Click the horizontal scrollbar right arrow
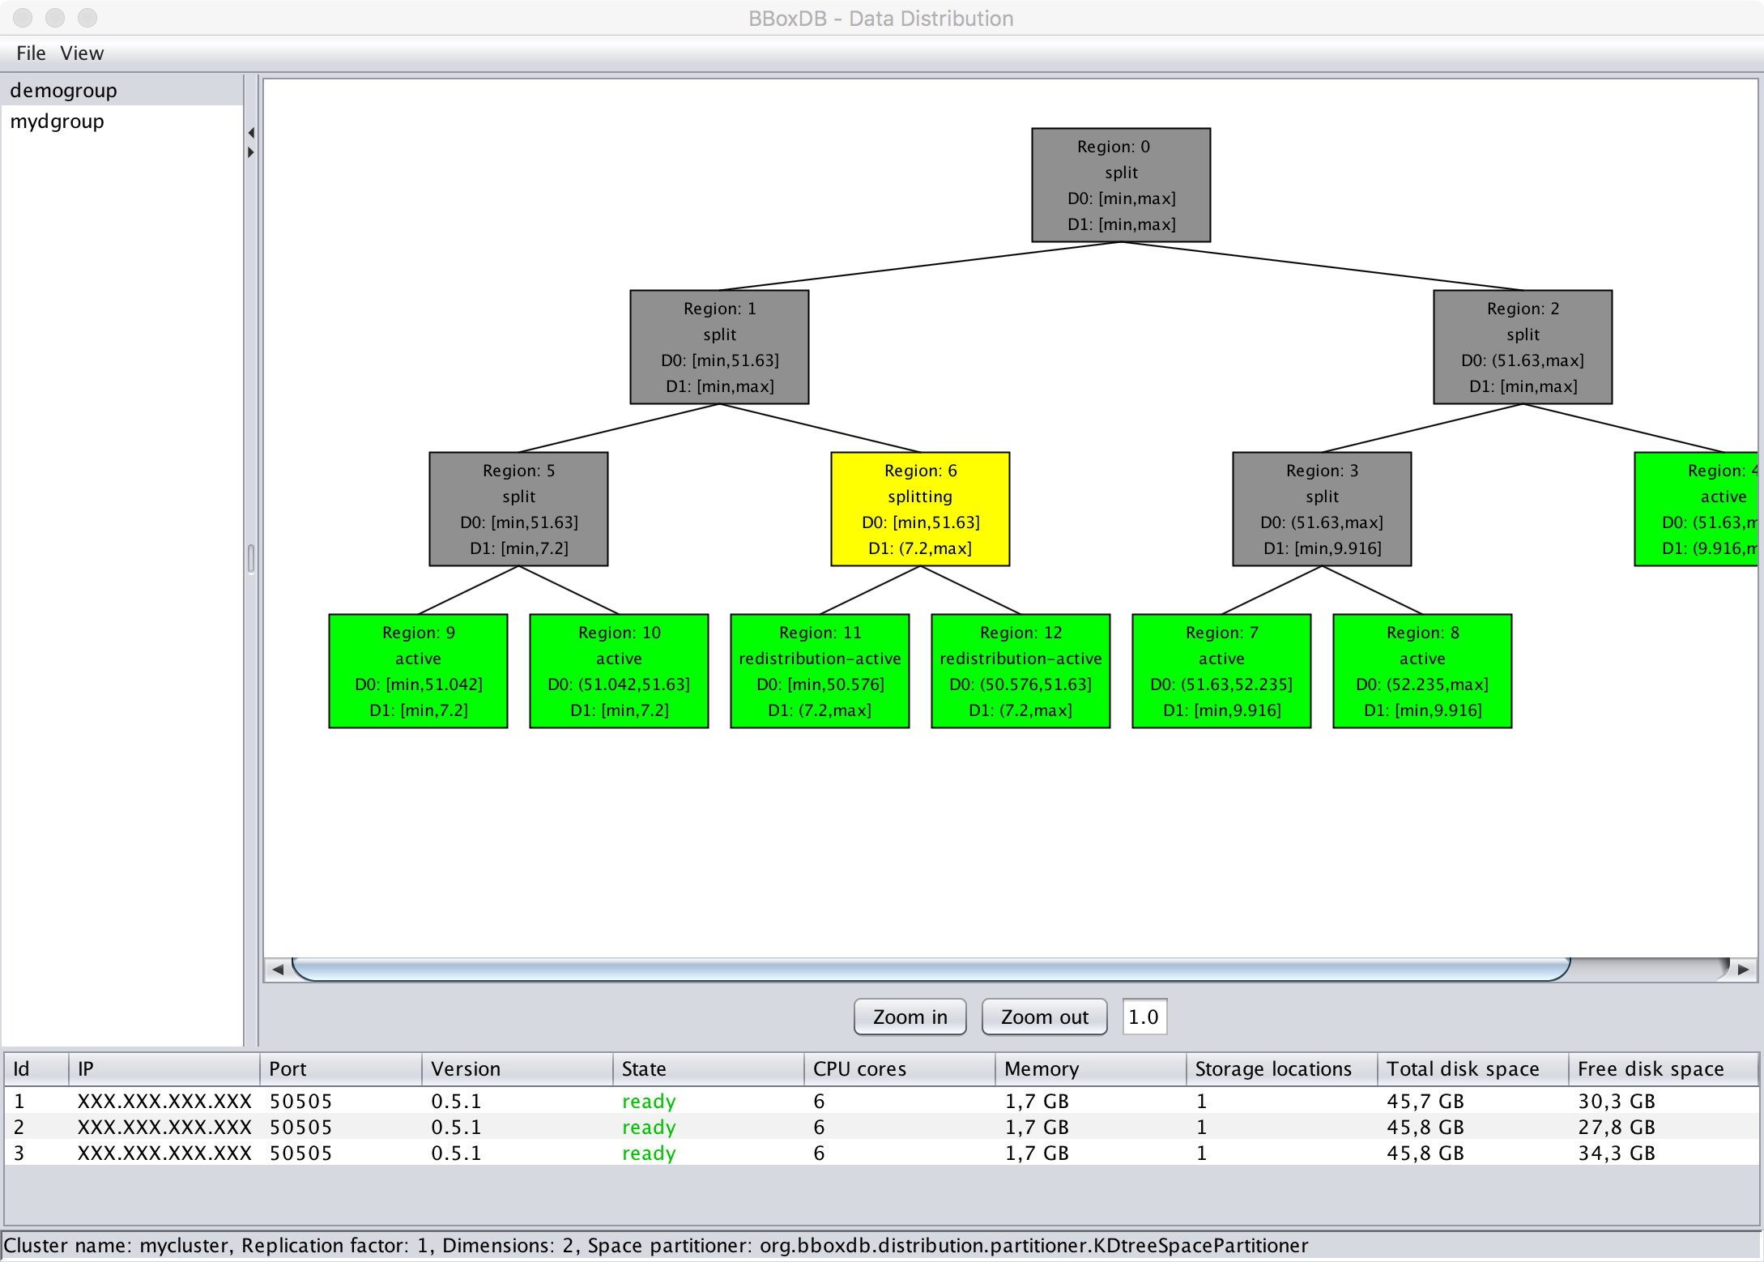This screenshot has width=1764, height=1262. pyautogui.click(x=1743, y=970)
